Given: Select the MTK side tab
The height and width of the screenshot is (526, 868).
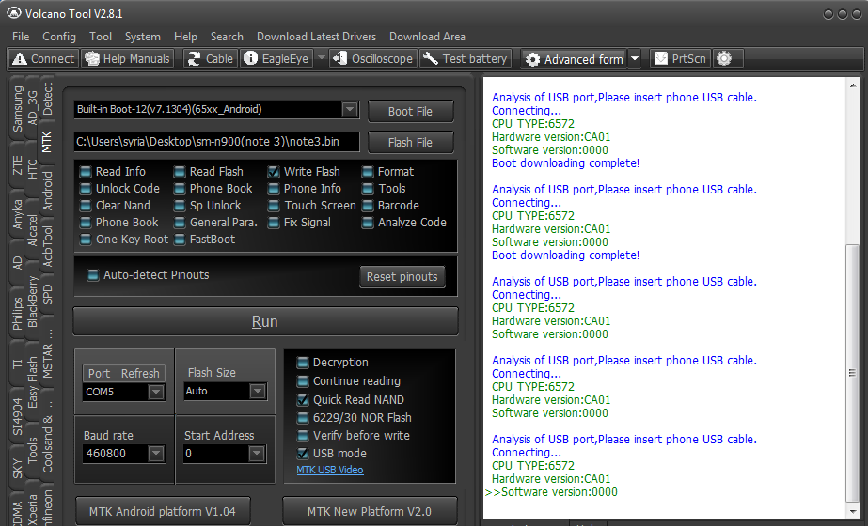Looking at the screenshot, I should pos(46,142).
